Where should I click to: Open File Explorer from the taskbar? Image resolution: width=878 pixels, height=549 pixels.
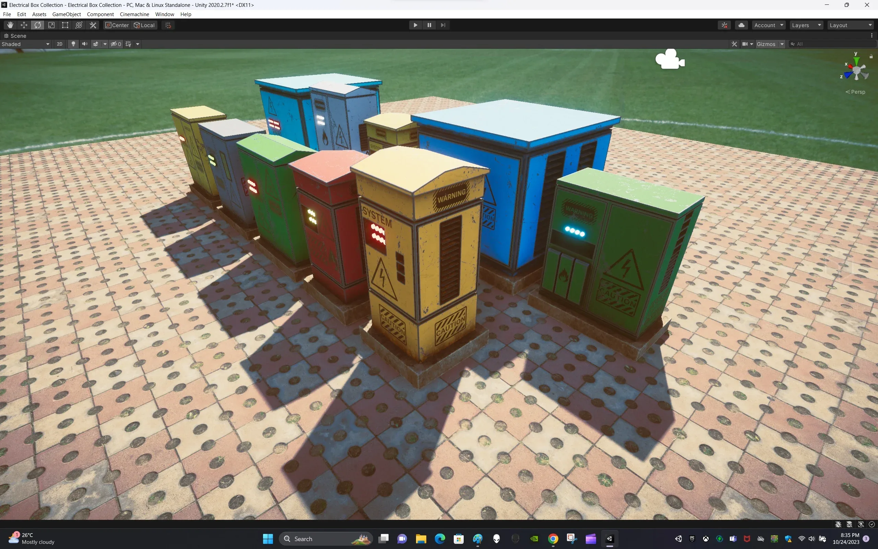(421, 539)
